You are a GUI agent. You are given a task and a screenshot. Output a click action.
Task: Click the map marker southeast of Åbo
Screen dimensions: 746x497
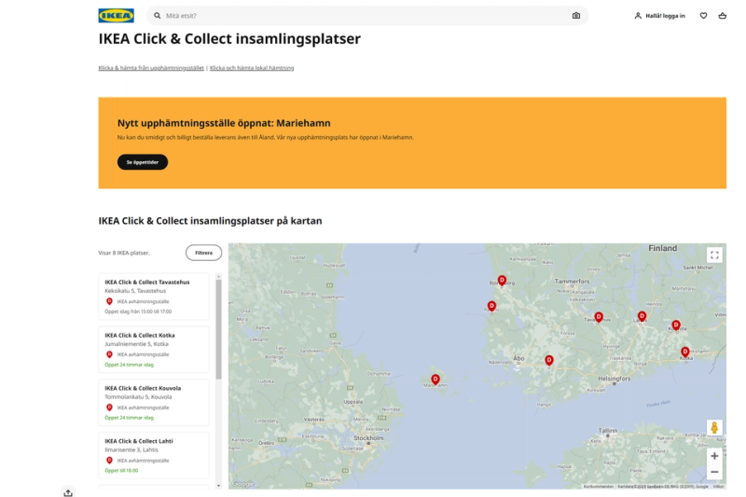[x=549, y=360]
